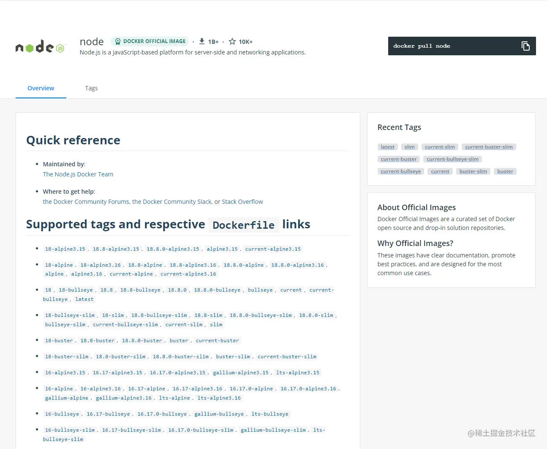Open the 18.8-buster-slim tag link
The height and width of the screenshot is (449, 547).
click(120, 357)
